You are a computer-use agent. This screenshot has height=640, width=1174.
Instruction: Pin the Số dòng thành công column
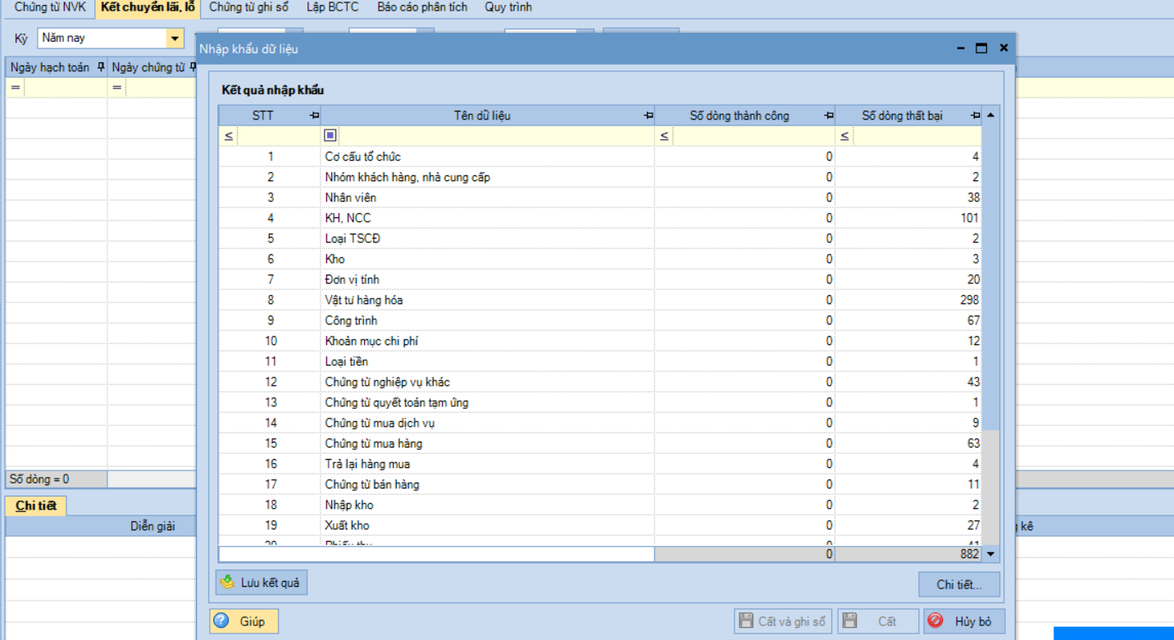pyautogui.click(x=829, y=116)
